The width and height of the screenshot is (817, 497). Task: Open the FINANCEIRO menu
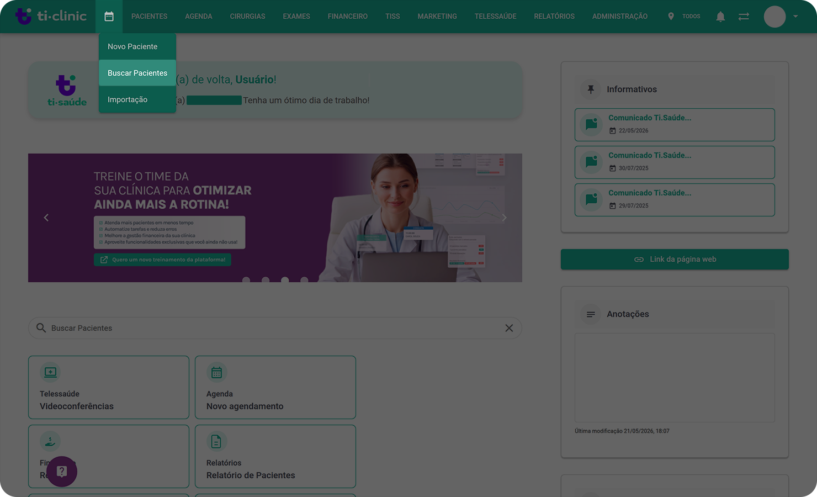(x=348, y=17)
